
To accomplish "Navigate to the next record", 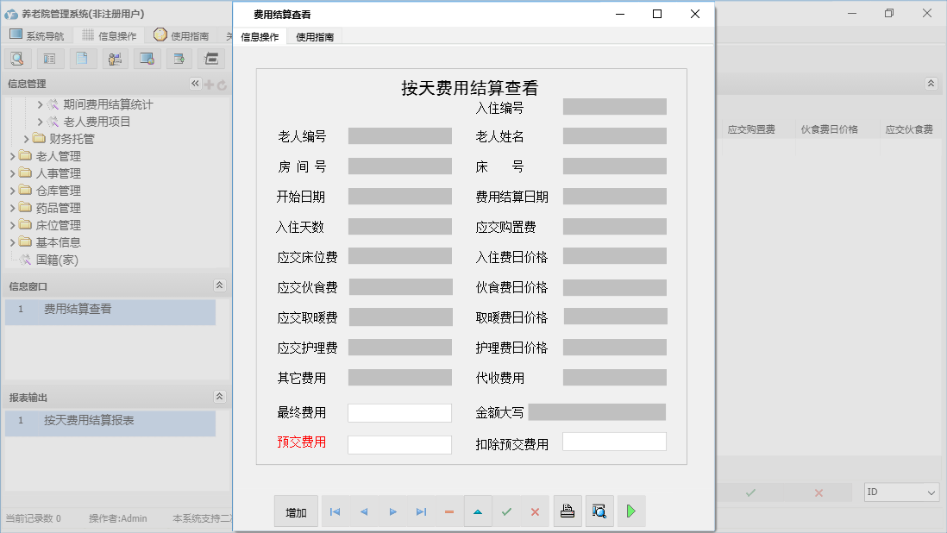I will pyautogui.click(x=392, y=511).
